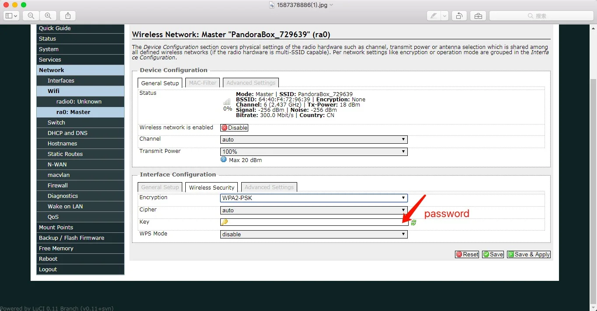Rotate the image using toolbar icon
This screenshot has height=311, width=597.
(x=459, y=16)
